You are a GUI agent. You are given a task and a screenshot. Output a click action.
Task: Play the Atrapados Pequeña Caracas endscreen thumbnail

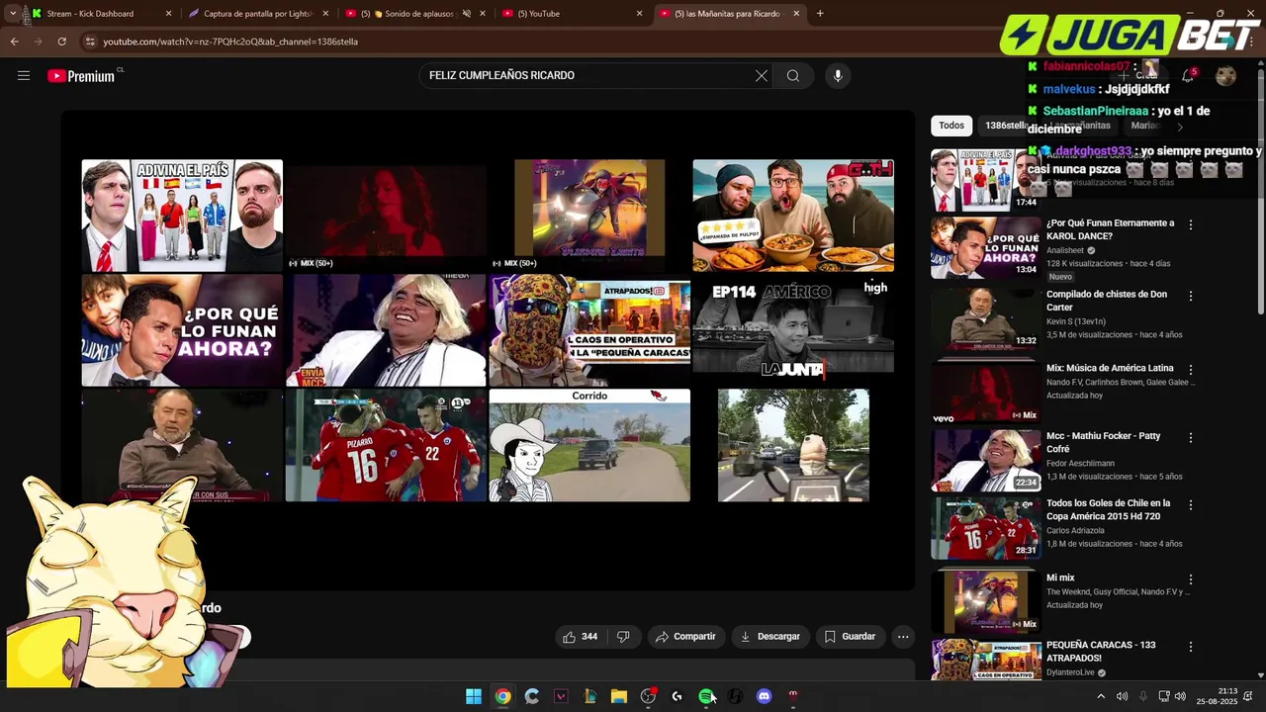pos(589,330)
